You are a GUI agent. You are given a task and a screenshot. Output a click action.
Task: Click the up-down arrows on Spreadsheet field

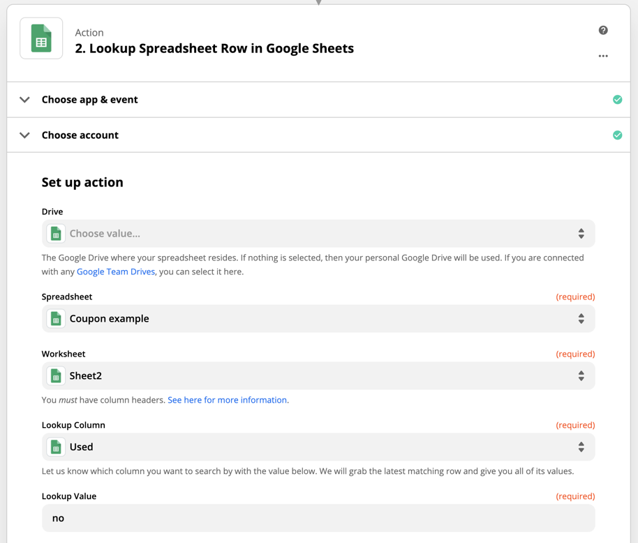click(x=581, y=319)
